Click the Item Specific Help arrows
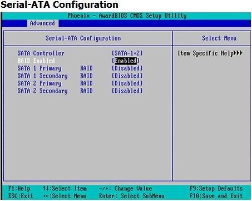The image size is (252, 201). [x=238, y=53]
